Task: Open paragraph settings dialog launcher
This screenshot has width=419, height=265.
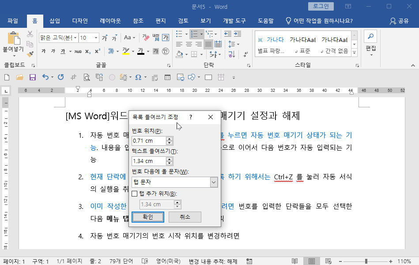Action: click(249, 65)
